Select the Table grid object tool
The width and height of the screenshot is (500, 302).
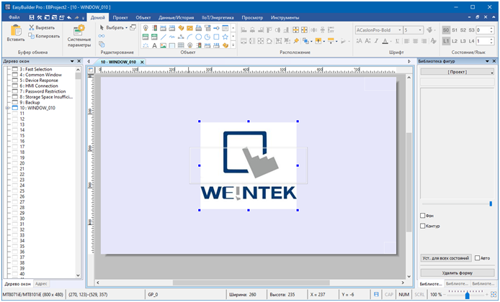[x=181, y=45]
